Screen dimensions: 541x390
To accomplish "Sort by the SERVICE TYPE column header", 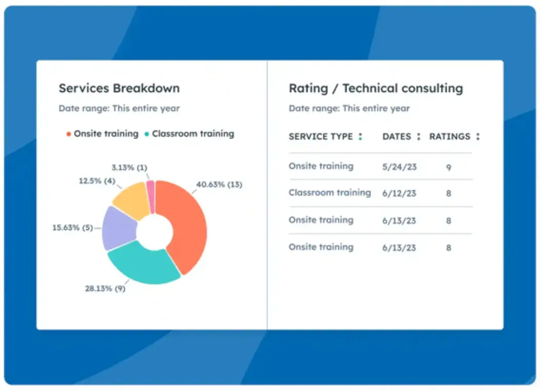I will [x=321, y=136].
